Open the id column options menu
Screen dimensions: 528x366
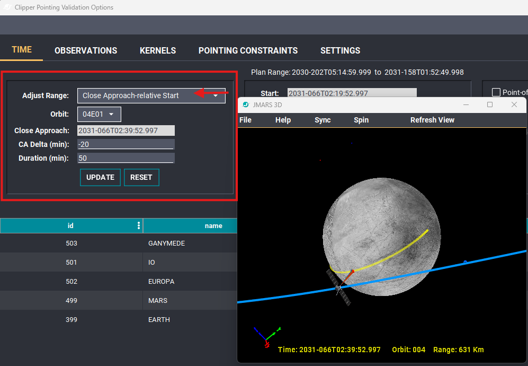tap(139, 225)
